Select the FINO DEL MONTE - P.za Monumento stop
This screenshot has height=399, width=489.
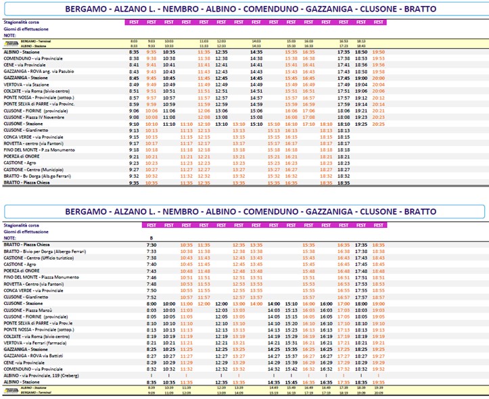[39, 150]
